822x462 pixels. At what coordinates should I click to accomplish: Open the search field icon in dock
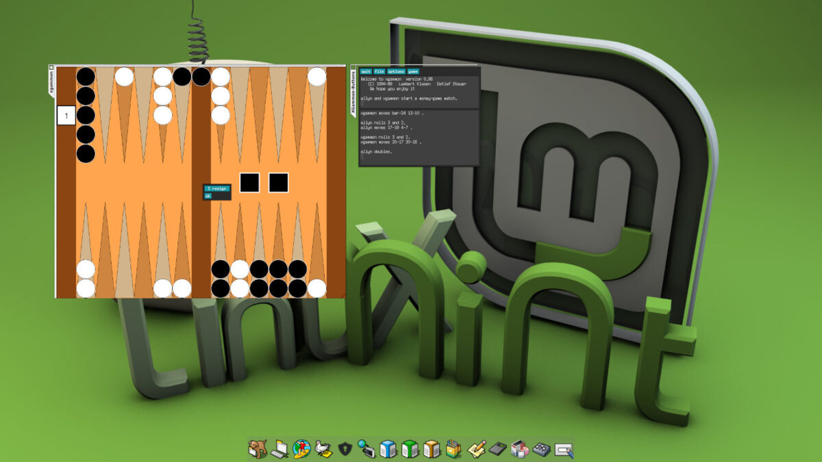tap(563, 450)
